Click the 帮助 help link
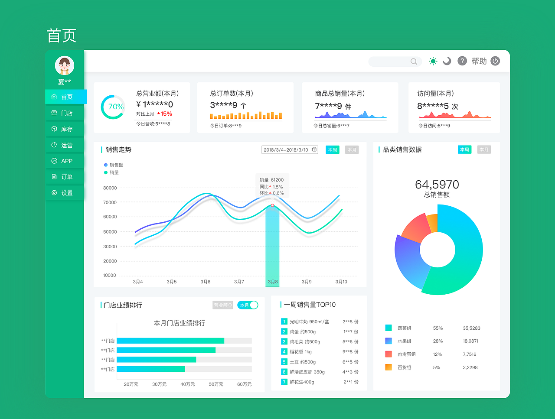 tap(479, 61)
